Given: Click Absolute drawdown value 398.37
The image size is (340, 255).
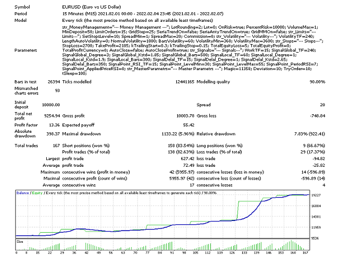Looking at the screenshot, I should pos(53,134).
